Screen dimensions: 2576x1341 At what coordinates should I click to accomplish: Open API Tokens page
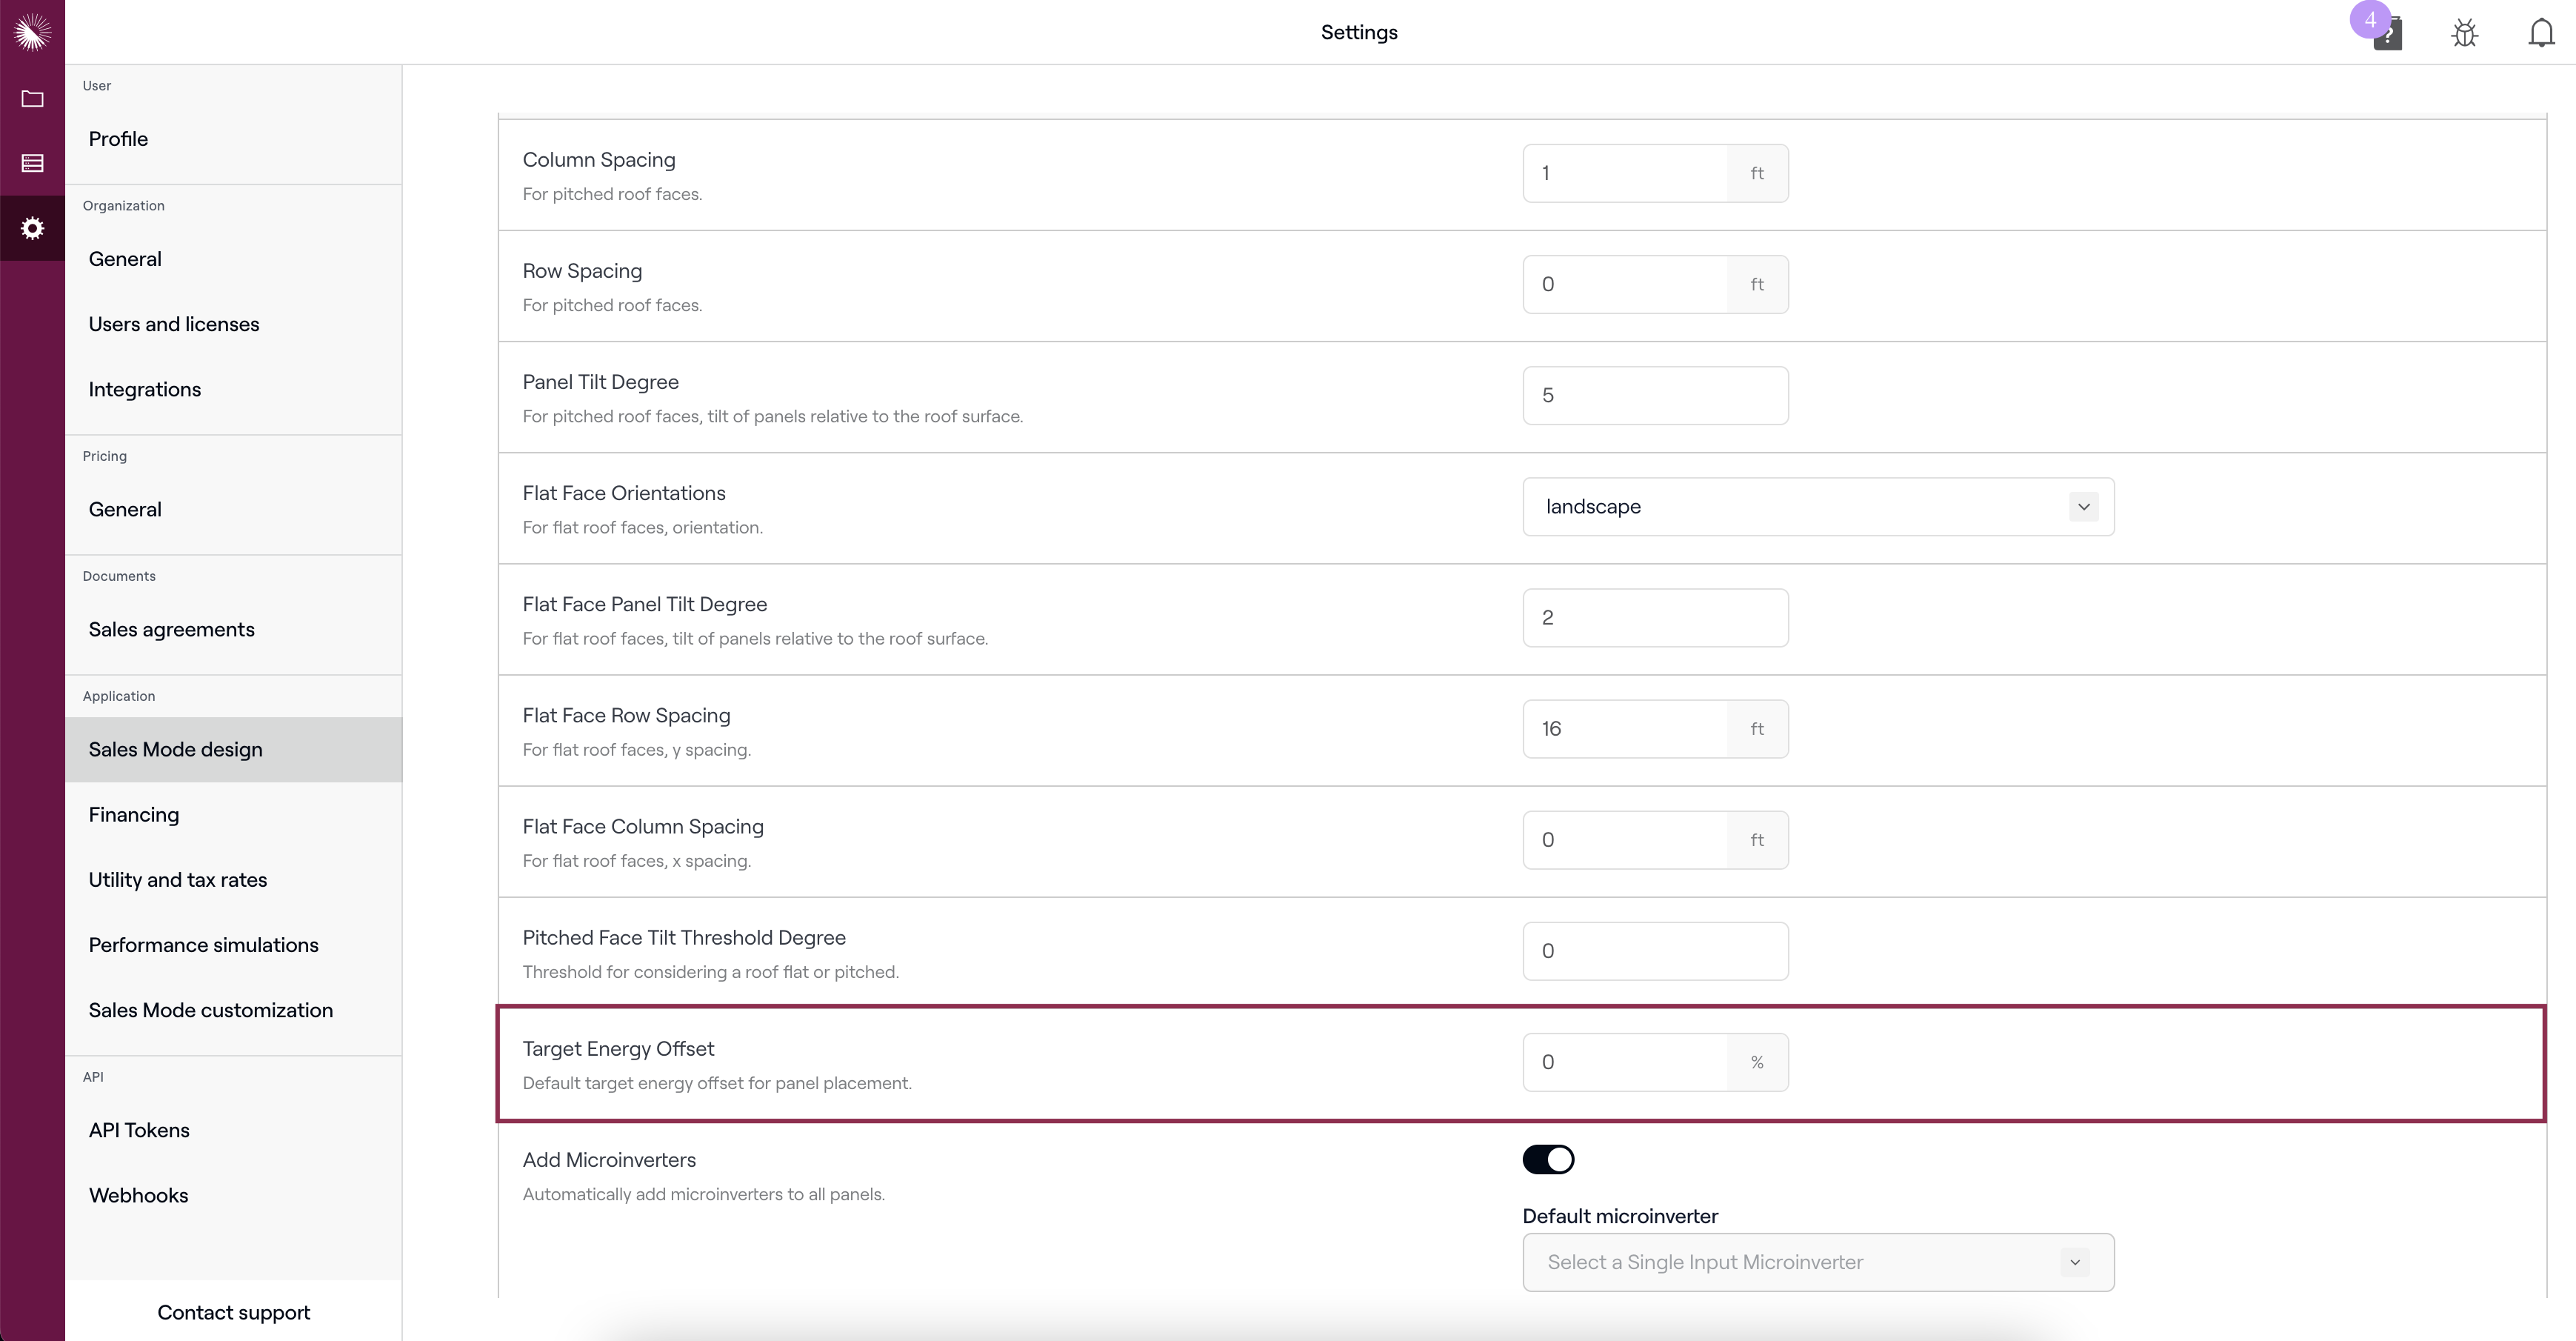pyautogui.click(x=233, y=1130)
